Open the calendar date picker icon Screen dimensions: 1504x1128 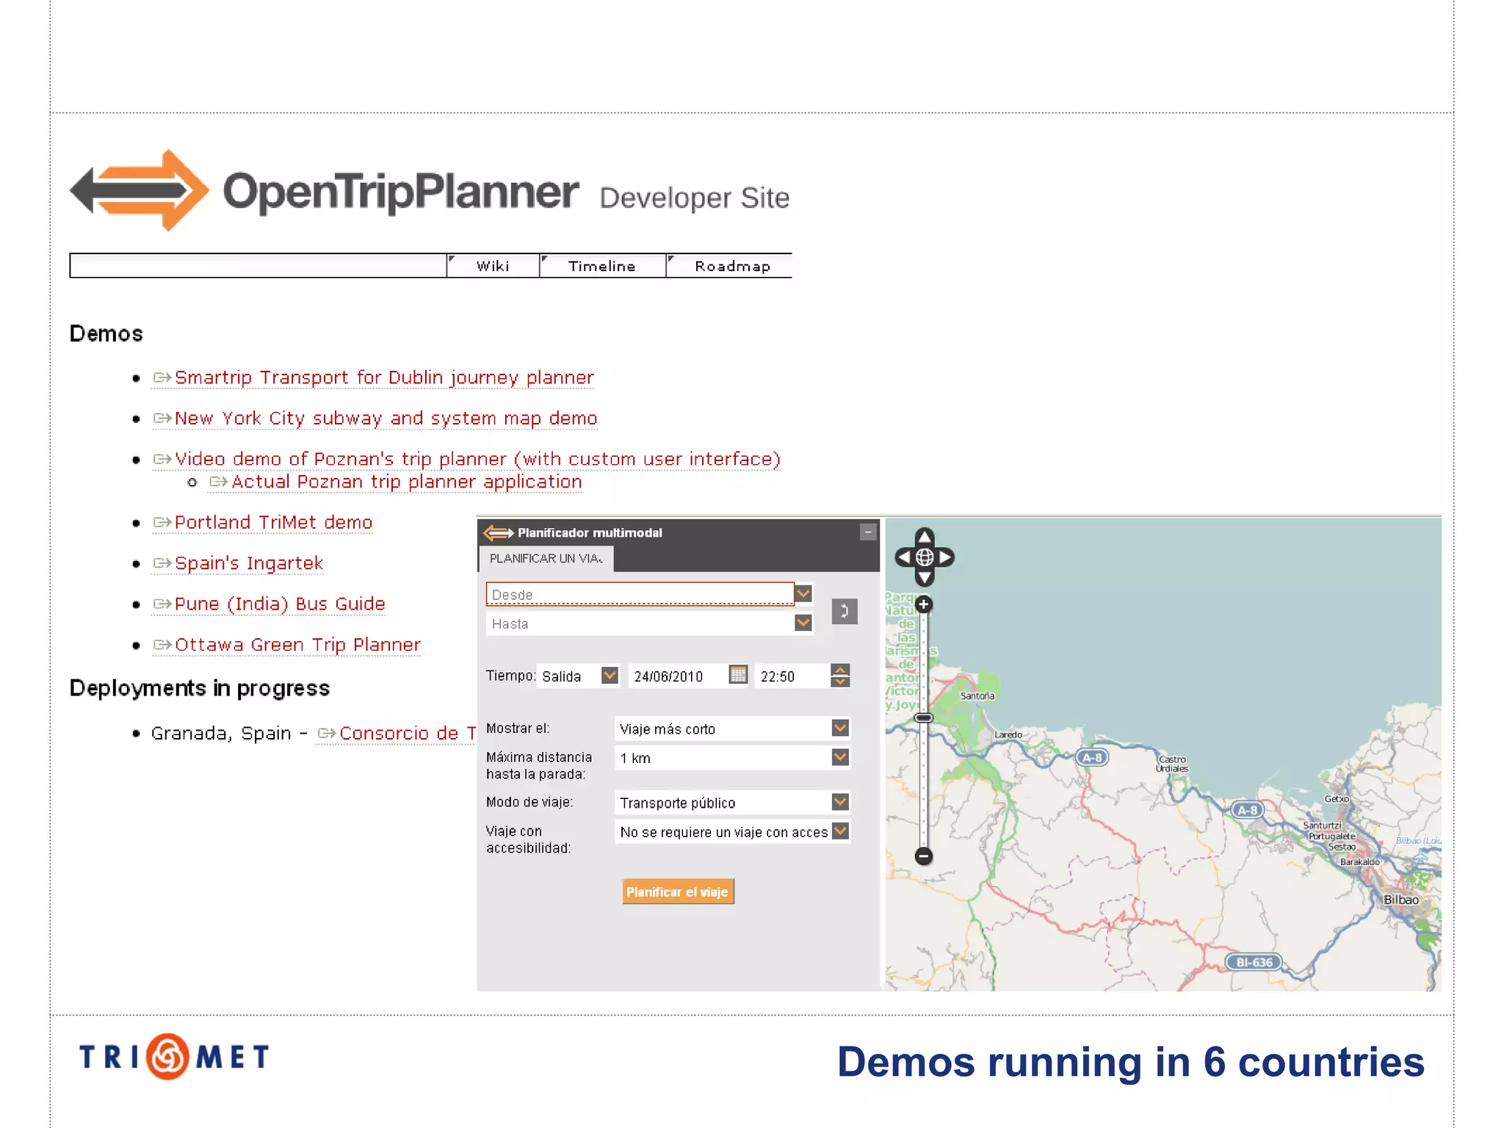[738, 674]
